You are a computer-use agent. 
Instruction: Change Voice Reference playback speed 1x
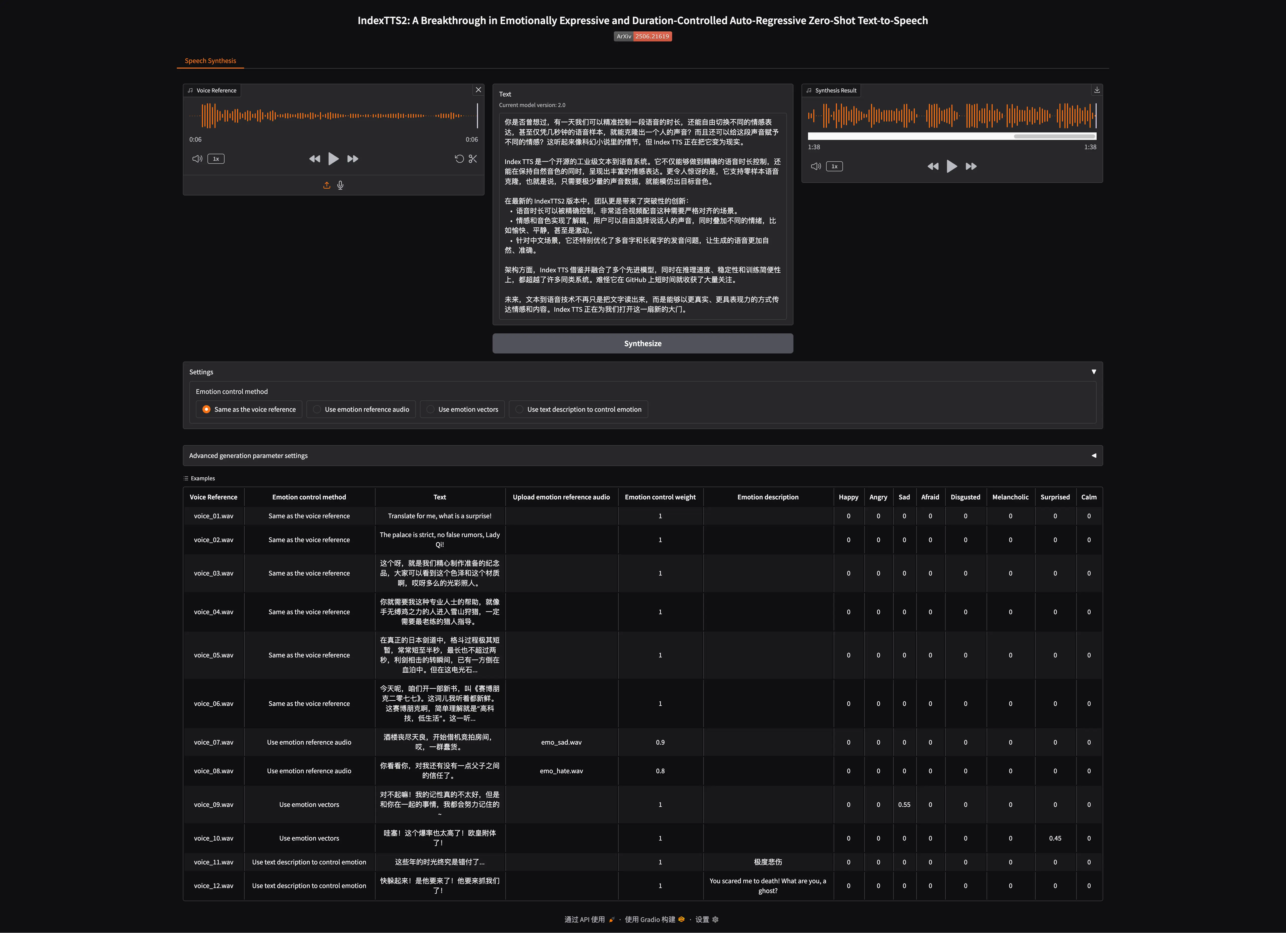coord(216,159)
